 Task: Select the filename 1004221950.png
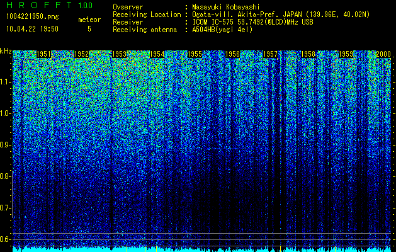[x=33, y=16]
